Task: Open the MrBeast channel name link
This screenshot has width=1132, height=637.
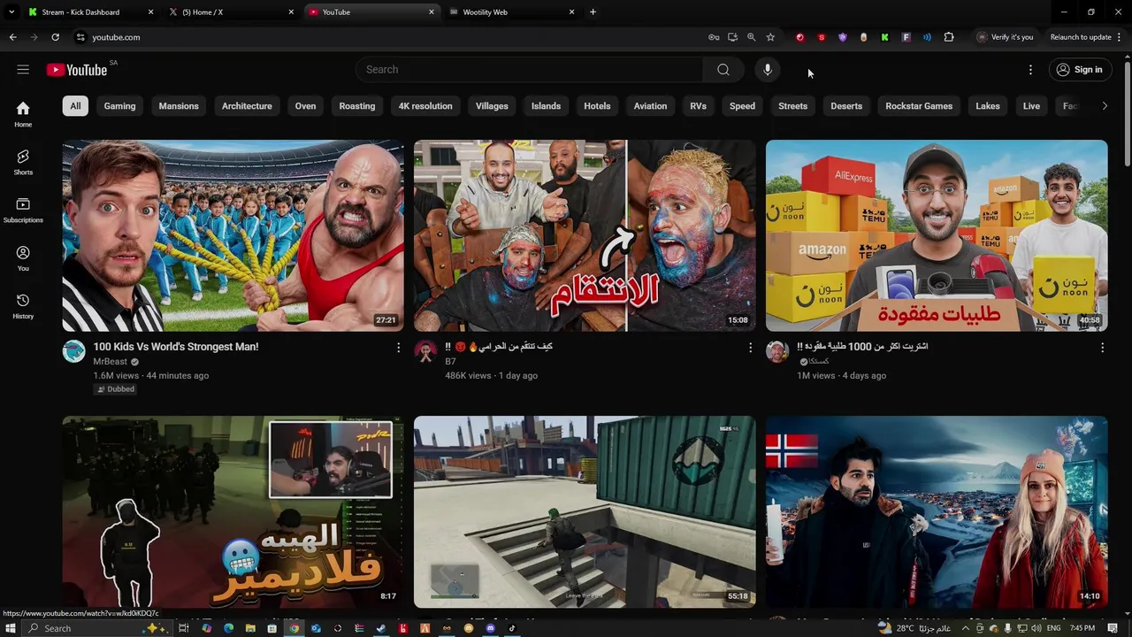Action: pyautogui.click(x=111, y=362)
